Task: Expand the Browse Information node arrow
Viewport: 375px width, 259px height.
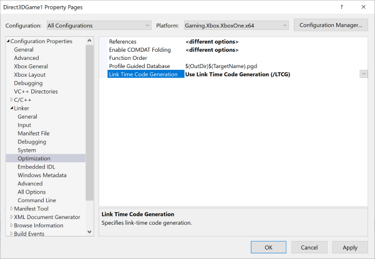Action: [x=12, y=225]
